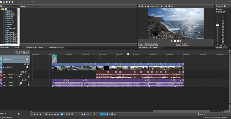The image size is (231, 119).
Task: Go to End in the timeline transport
Action: coord(52,114)
